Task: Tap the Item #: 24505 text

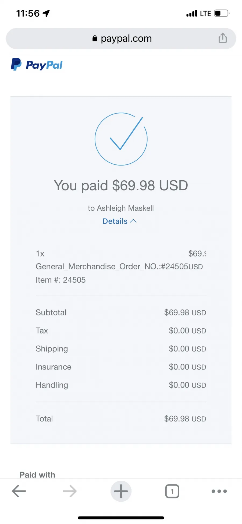Action: coord(60,280)
